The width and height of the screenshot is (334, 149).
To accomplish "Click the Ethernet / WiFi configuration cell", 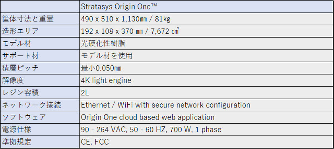I will click(206, 105).
